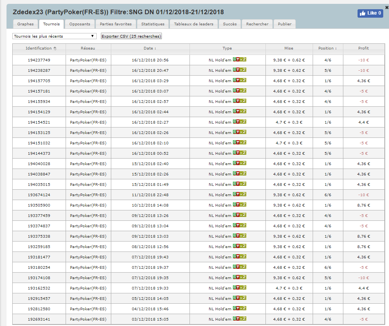Sort table by Profit column header
Screen dimensions: 389x326
pos(363,48)
